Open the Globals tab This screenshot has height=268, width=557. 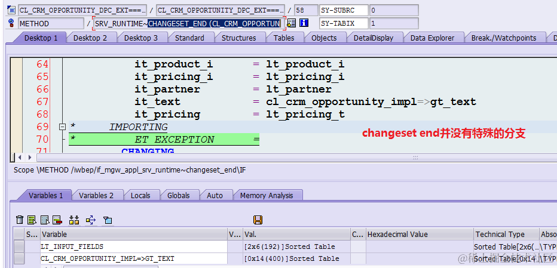[178, 195]
